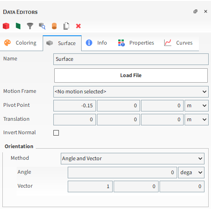Click the red X delete icon
Screen dimensions: 211x209
(78, 26)
